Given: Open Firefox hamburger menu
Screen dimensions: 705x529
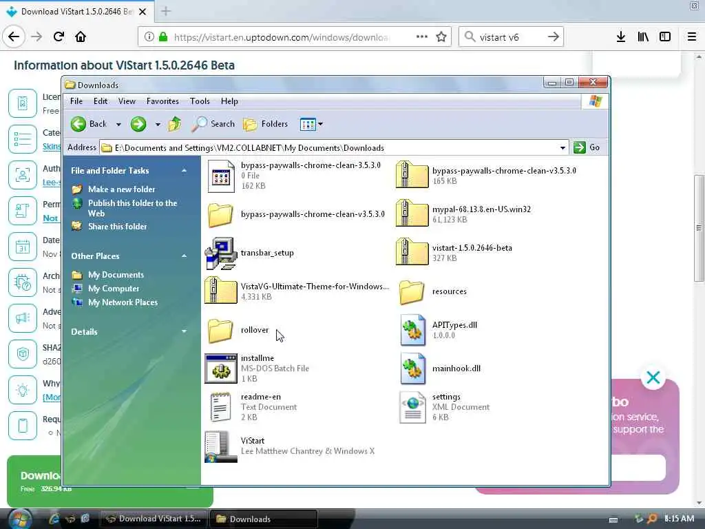Looking at the screenshot, I should 691,37.
